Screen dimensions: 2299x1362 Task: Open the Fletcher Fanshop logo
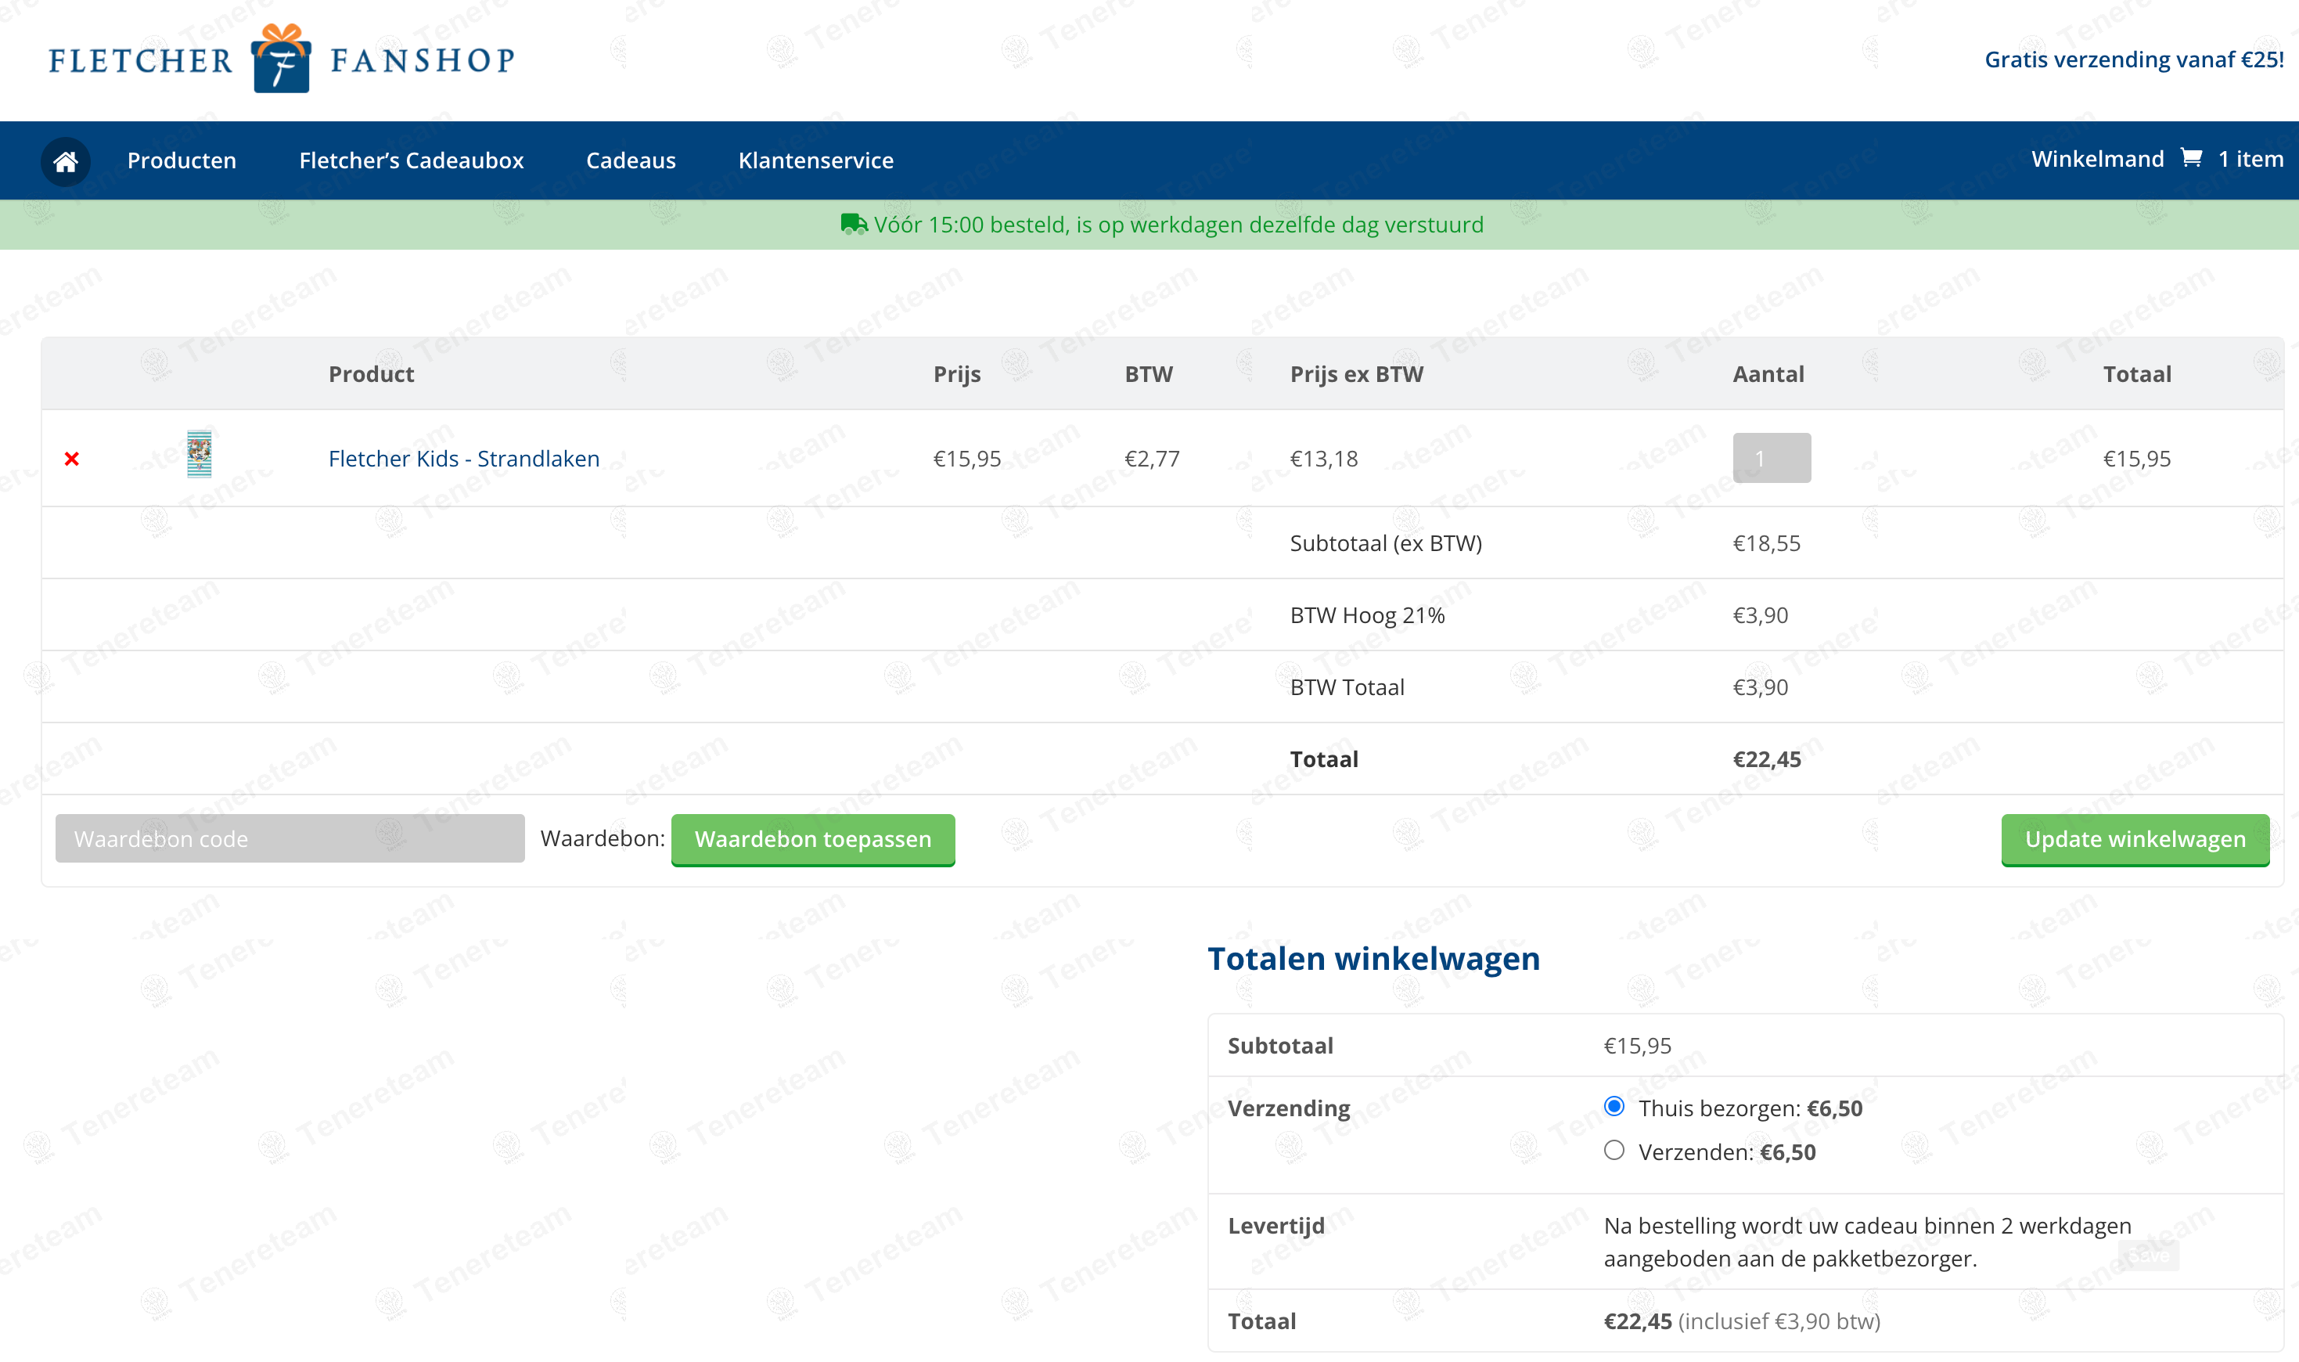click(282, 59)
